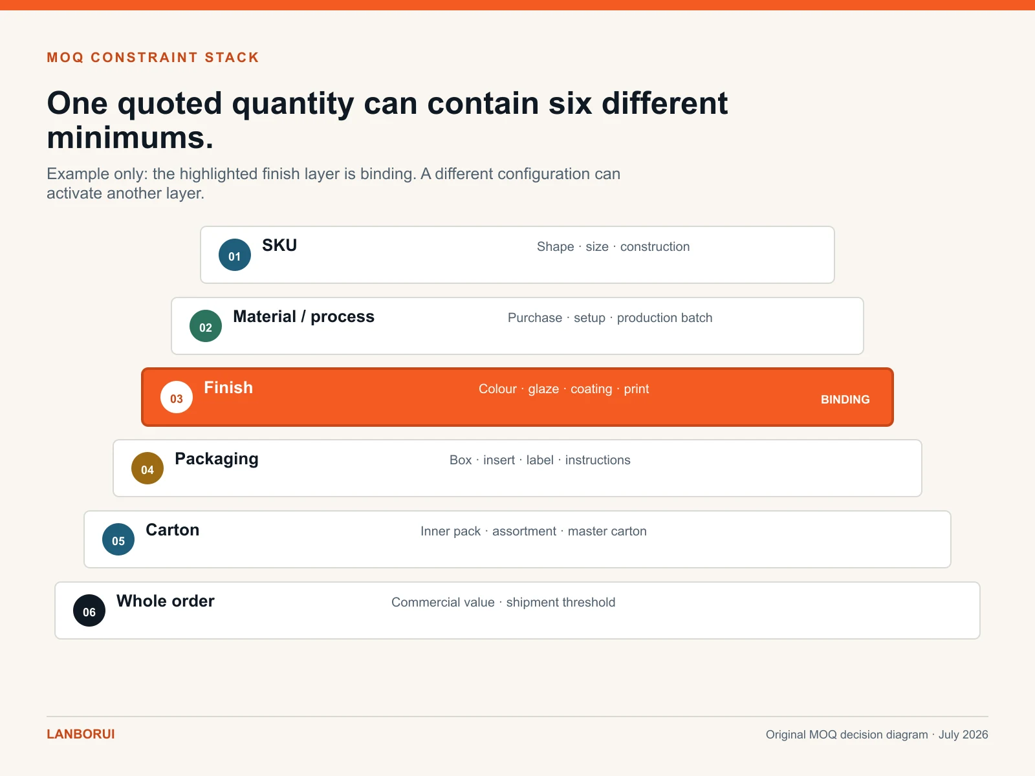Click 'Shape · size · construction' description
Screen dimensions: 1035x776
pos(613,247)
